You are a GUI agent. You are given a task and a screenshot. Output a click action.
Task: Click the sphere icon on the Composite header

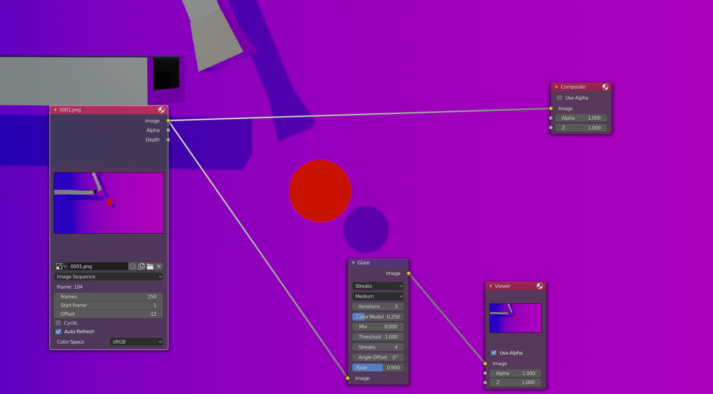coord(605,87)
